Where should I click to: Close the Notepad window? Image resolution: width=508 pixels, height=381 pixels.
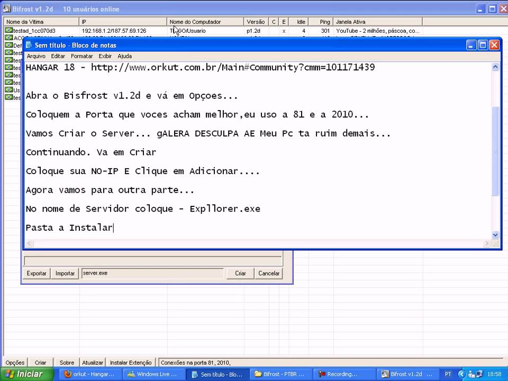[494, 45]
